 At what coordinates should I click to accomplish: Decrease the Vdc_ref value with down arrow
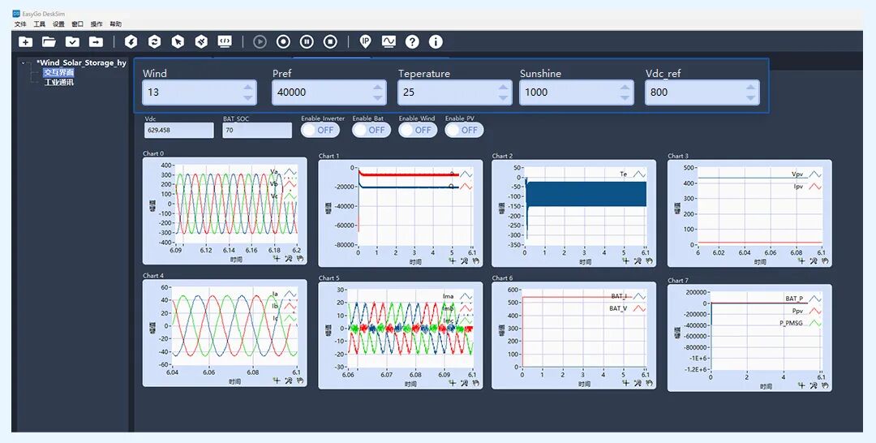[x=751, y=97]
